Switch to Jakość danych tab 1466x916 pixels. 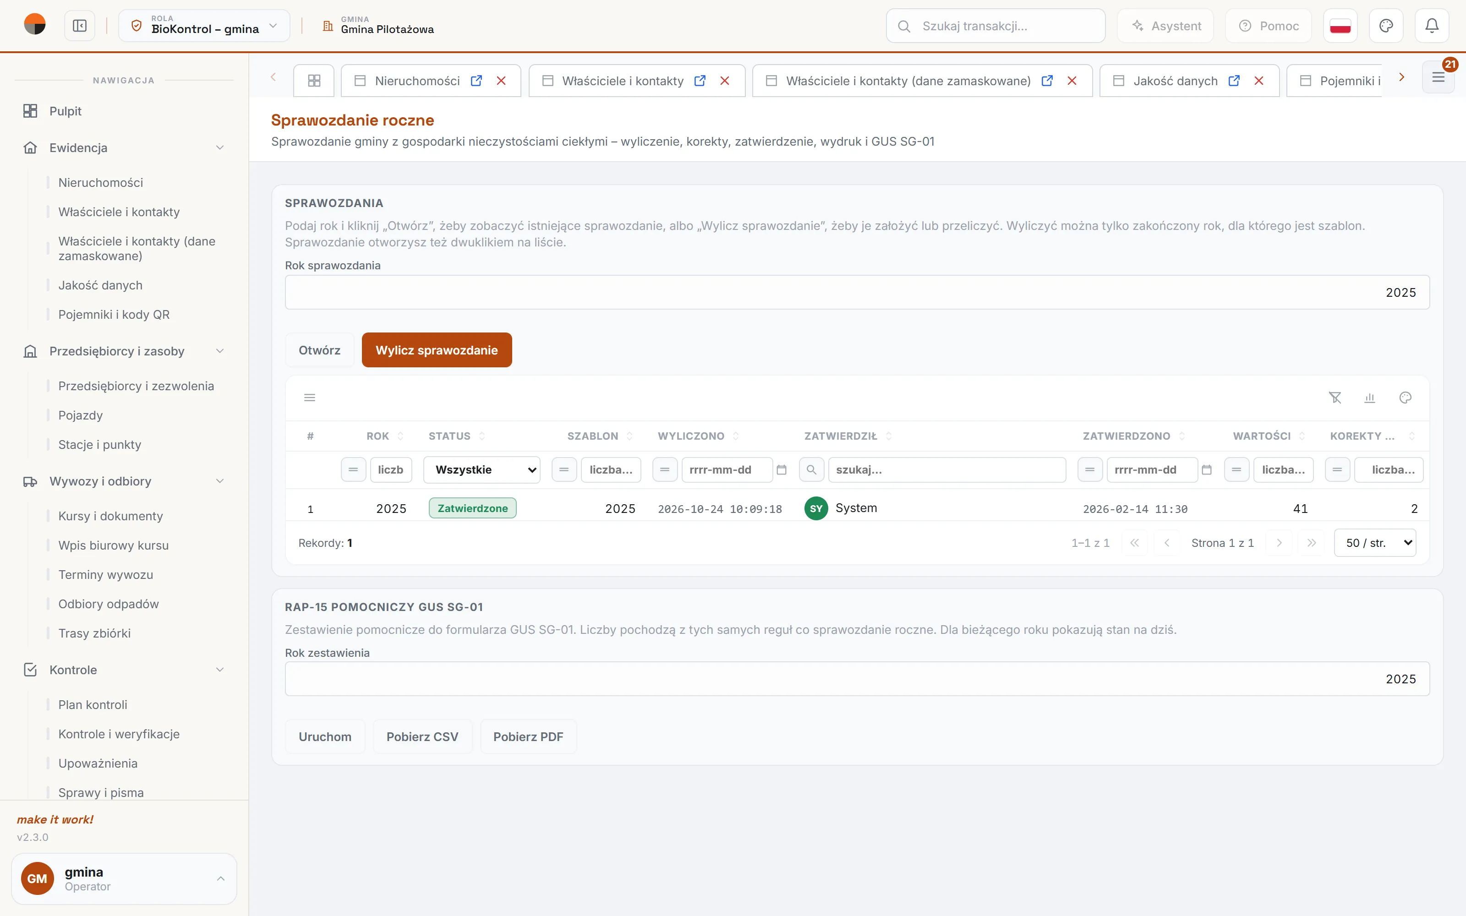(x=1175, y=81)
